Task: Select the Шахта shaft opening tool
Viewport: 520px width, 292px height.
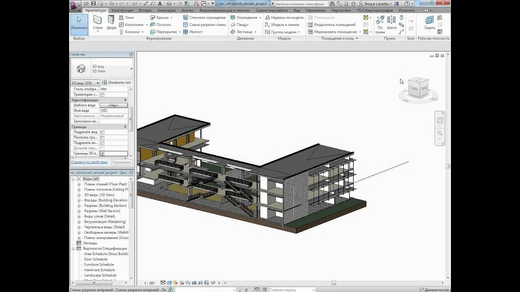Action: point(392,23)
